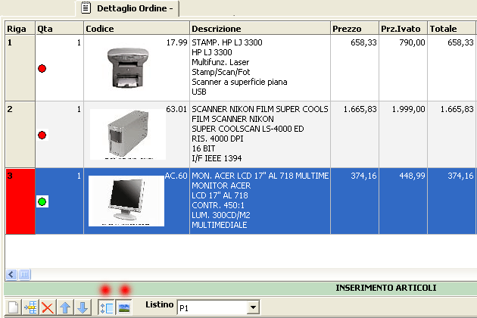Image resolution: width=477 pixels, height=318 pixels.
Task: Toggle product image display icon
Action: (124, 307)
